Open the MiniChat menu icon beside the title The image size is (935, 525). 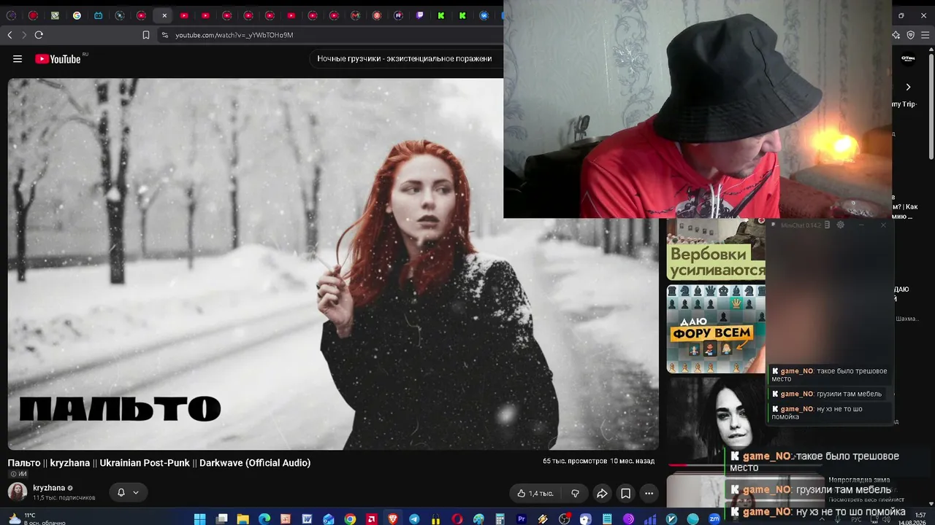(827, 225)
